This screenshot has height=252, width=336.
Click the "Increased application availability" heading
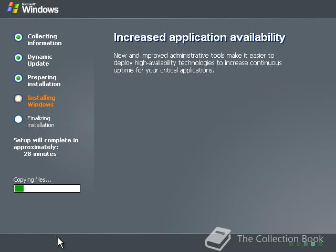point(199,38)
